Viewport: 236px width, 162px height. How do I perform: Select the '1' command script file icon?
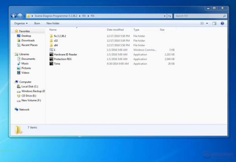click(x=51, y=50)
